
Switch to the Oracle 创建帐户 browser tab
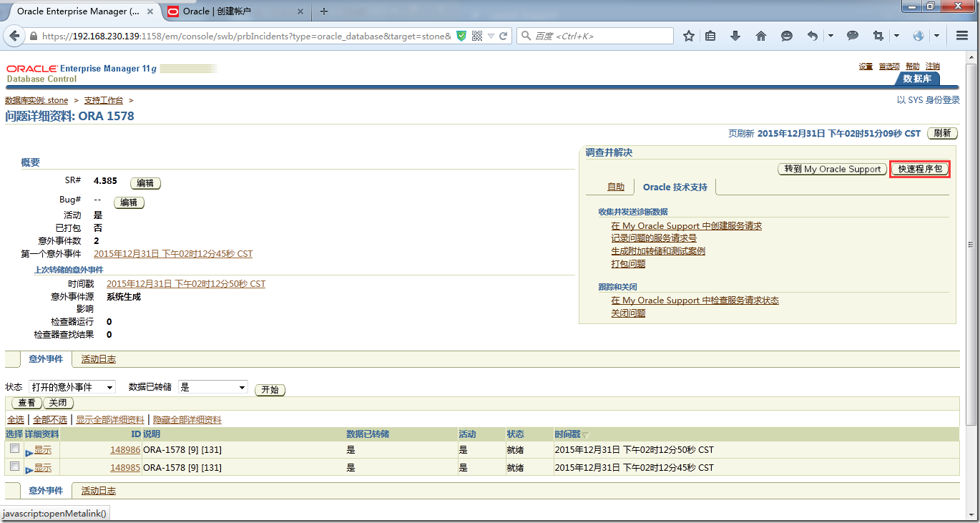tap(237, 11)
